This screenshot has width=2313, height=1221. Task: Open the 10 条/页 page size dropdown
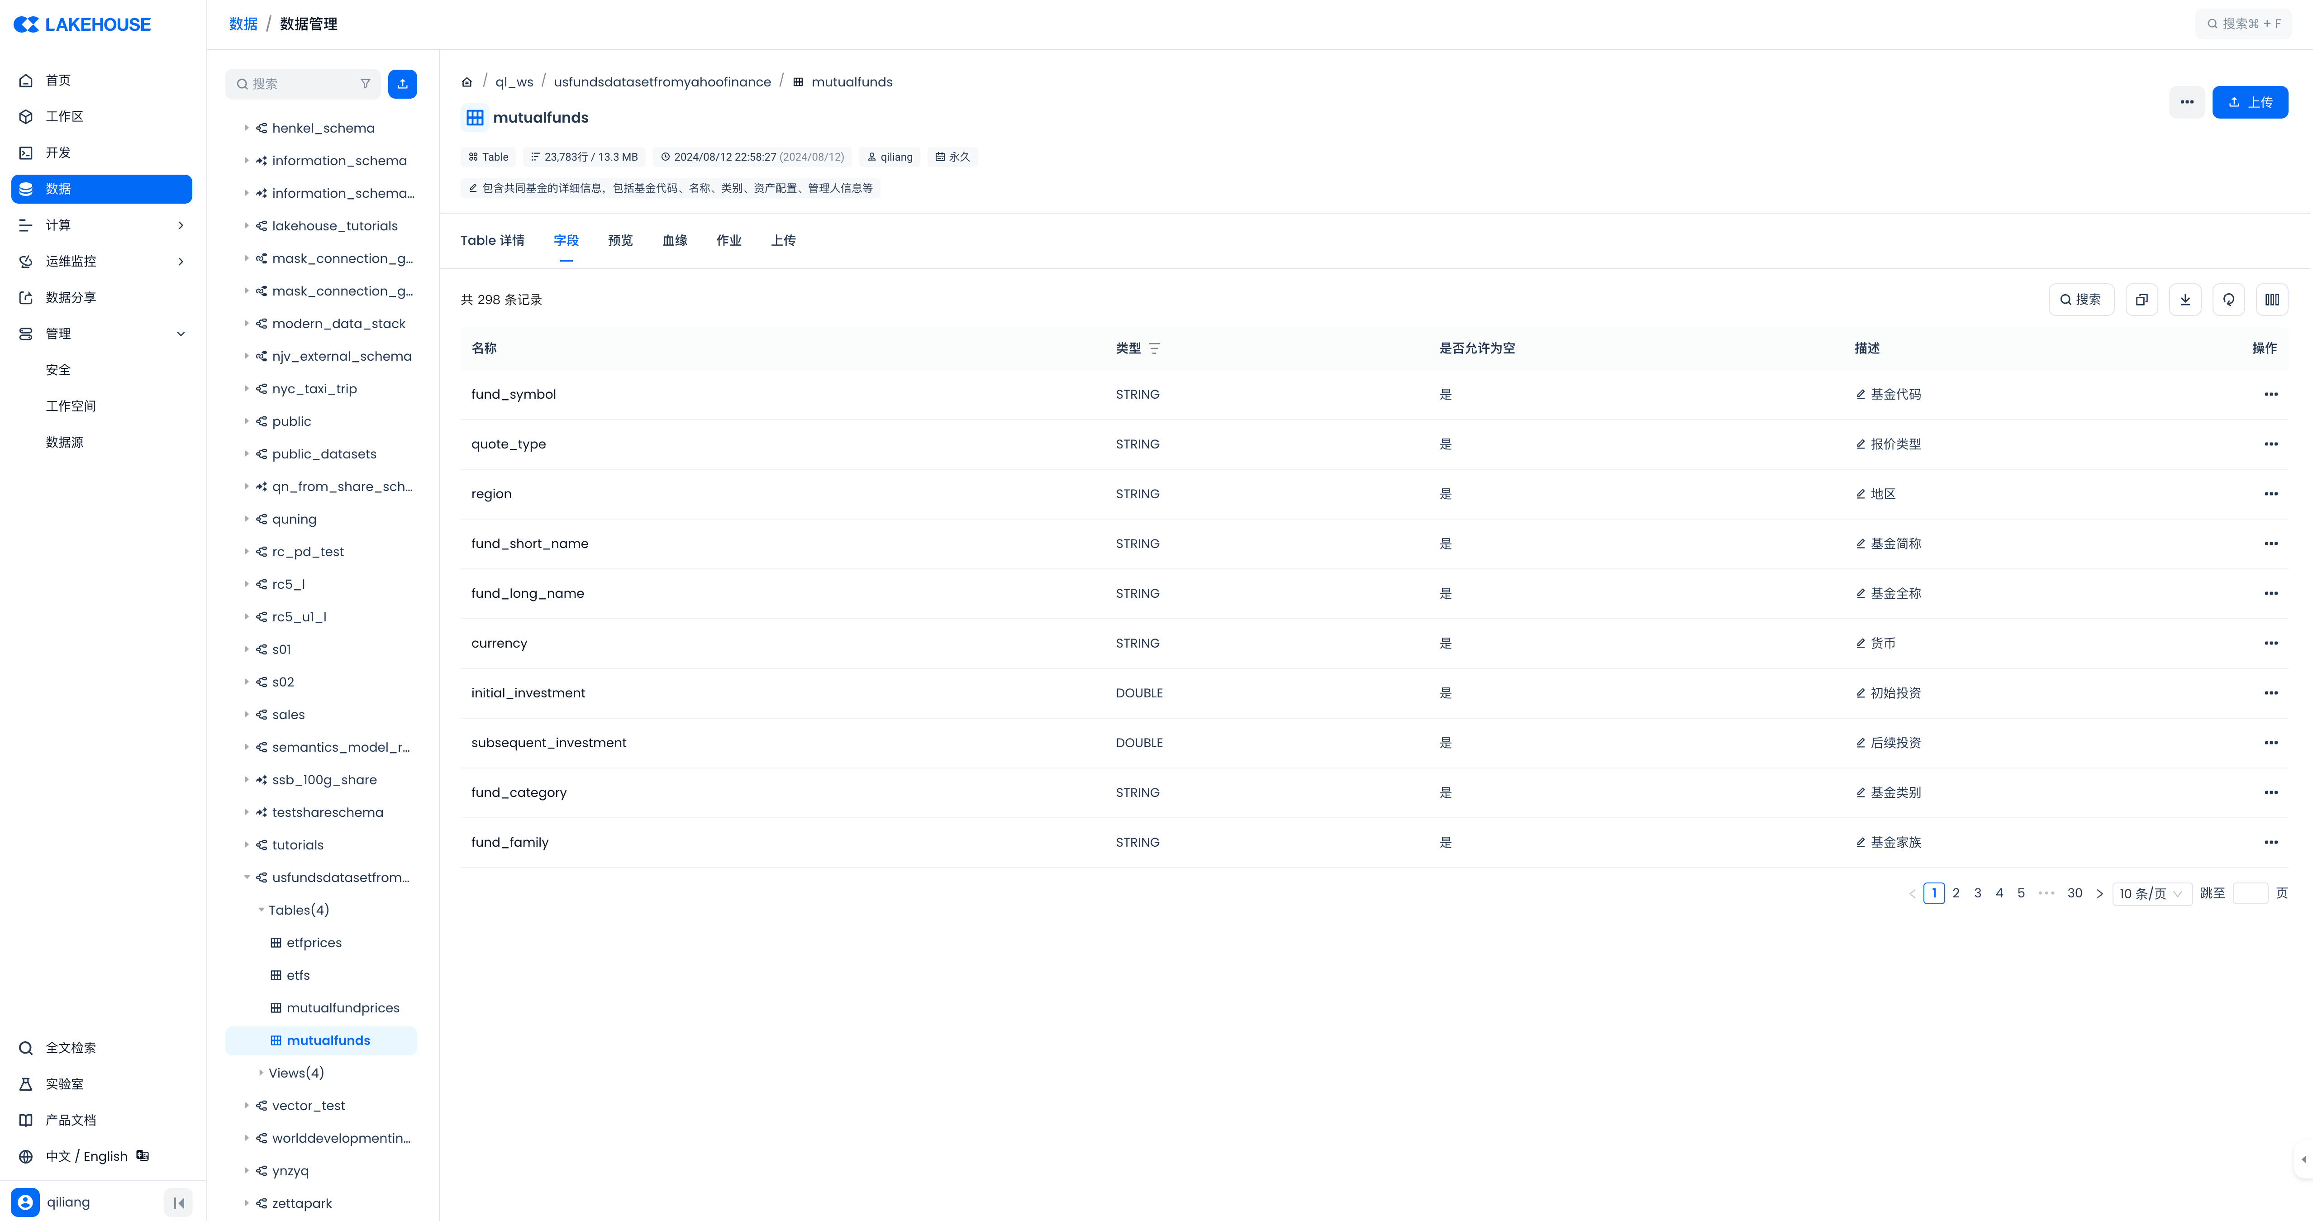click(2151, 893)
